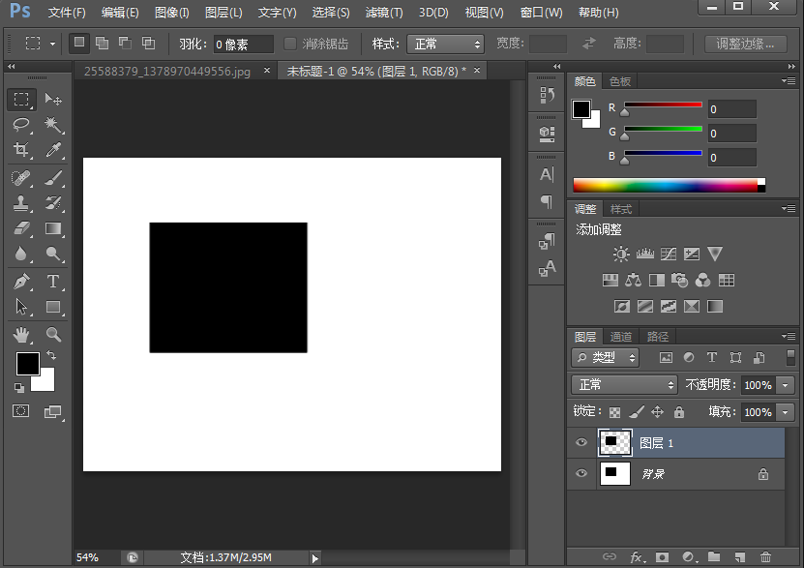Image resolution: width=804 pixels, height=568 pixels.
Task: Choose Add to Selection mode
Action: [102, 44]
